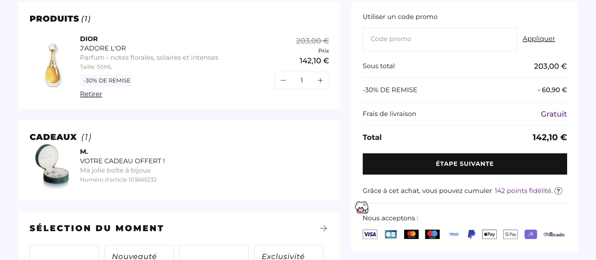Click the discount amount - 60,90 €
The height and width of the screenshot is (260, 596).
pos(552,90)
